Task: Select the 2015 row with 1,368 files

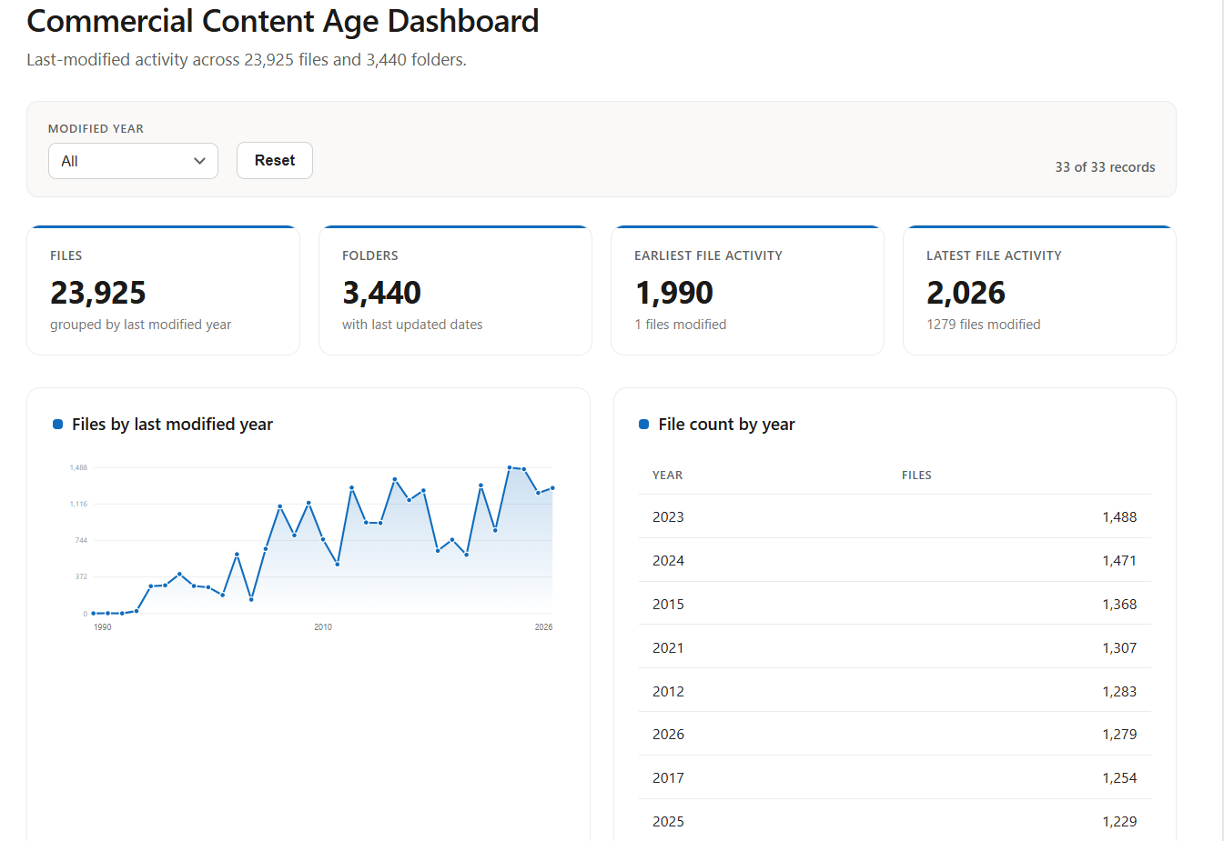Action: click(895, 604)
